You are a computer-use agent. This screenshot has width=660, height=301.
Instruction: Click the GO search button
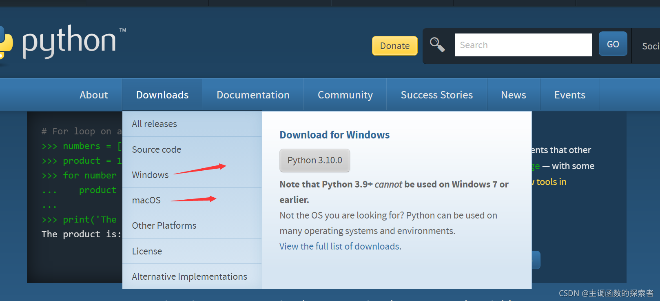[x=613, y=44]
